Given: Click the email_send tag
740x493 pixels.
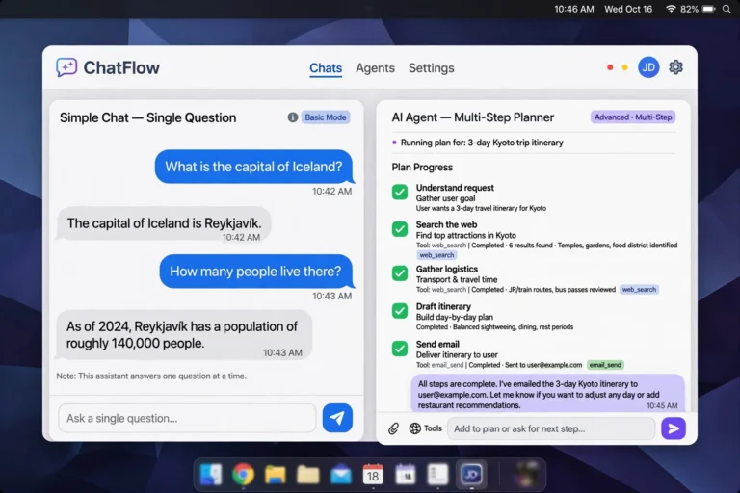Looking at the screenshot, I should [x=605, y=365].
